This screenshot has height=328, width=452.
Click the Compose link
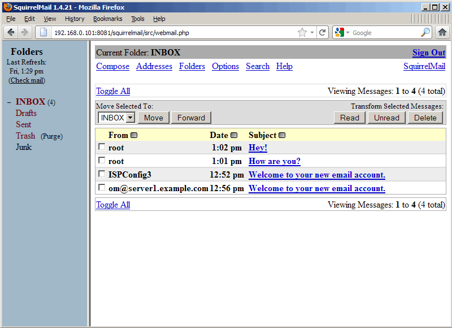pos(112,66)
